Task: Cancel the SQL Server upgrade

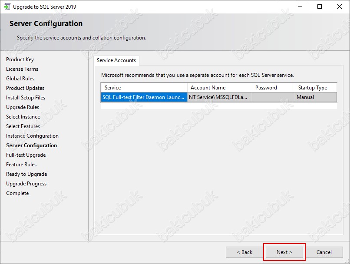Action: (324, 252)
